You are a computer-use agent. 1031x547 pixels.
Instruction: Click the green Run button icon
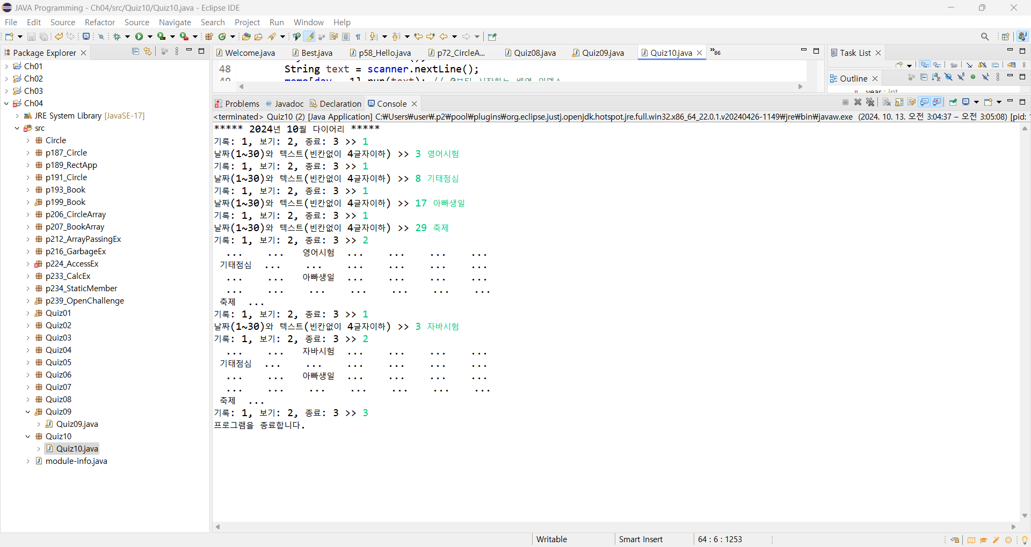pos(139,36)
